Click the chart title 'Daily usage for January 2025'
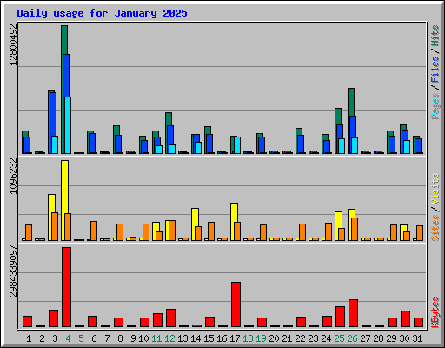445x348 pixels. coord(102,13)
